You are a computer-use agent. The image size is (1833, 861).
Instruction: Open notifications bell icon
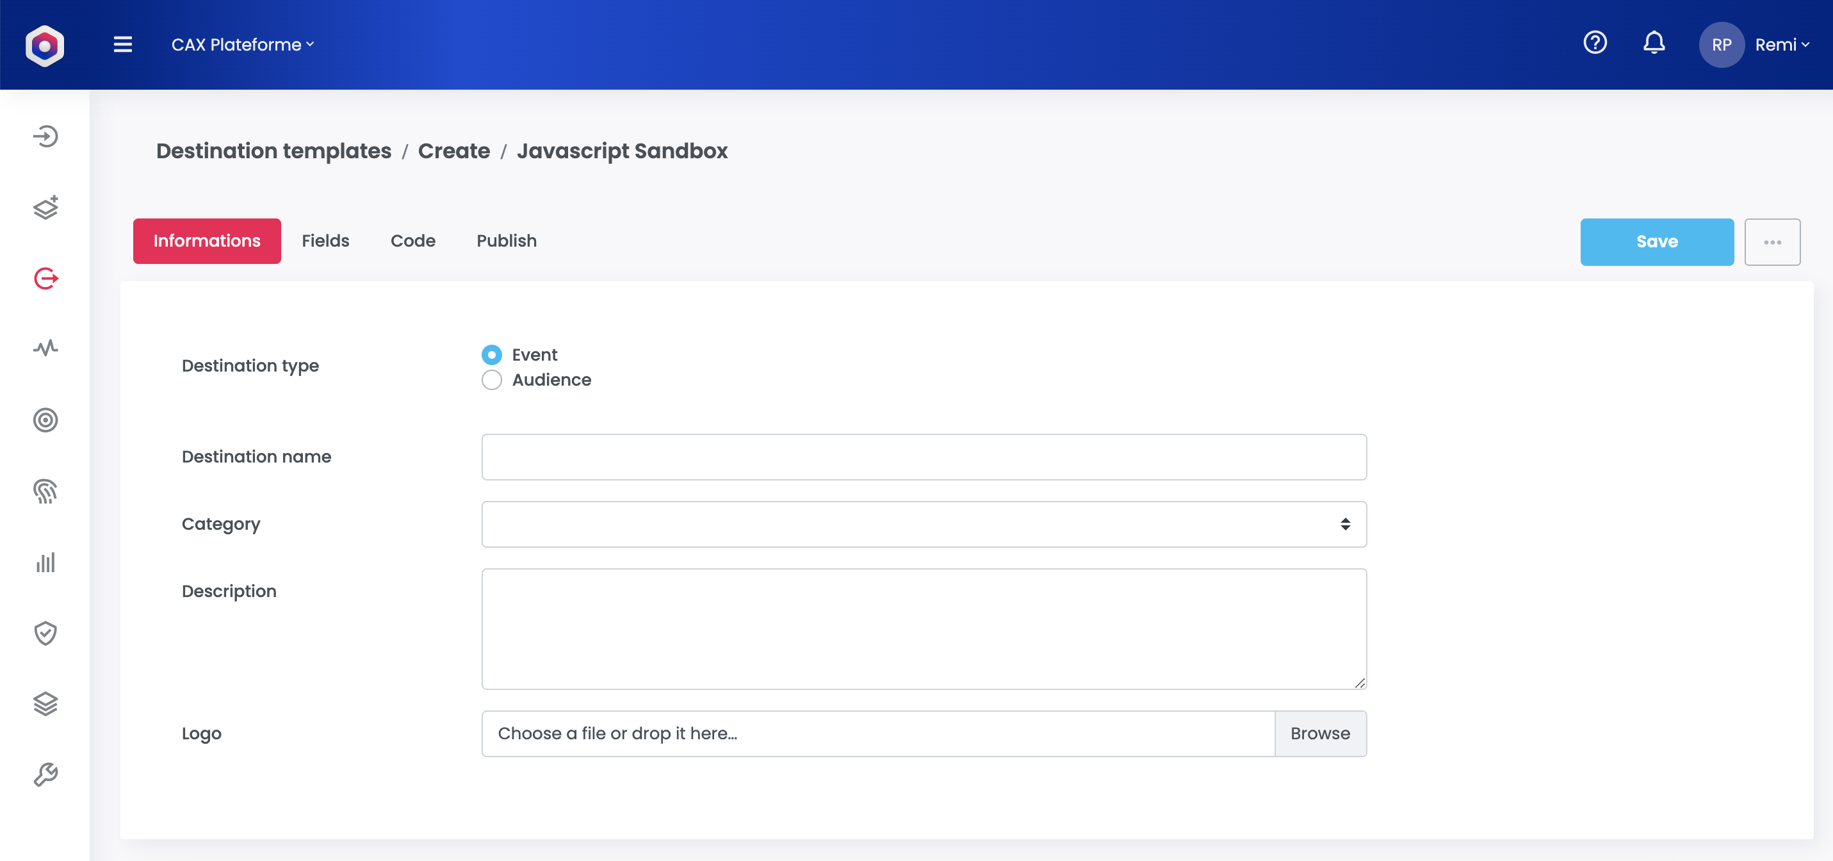tap(1654, 43)
